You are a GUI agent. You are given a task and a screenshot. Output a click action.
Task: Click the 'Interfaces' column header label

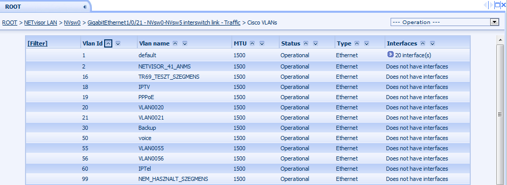(x=402, y=43)
